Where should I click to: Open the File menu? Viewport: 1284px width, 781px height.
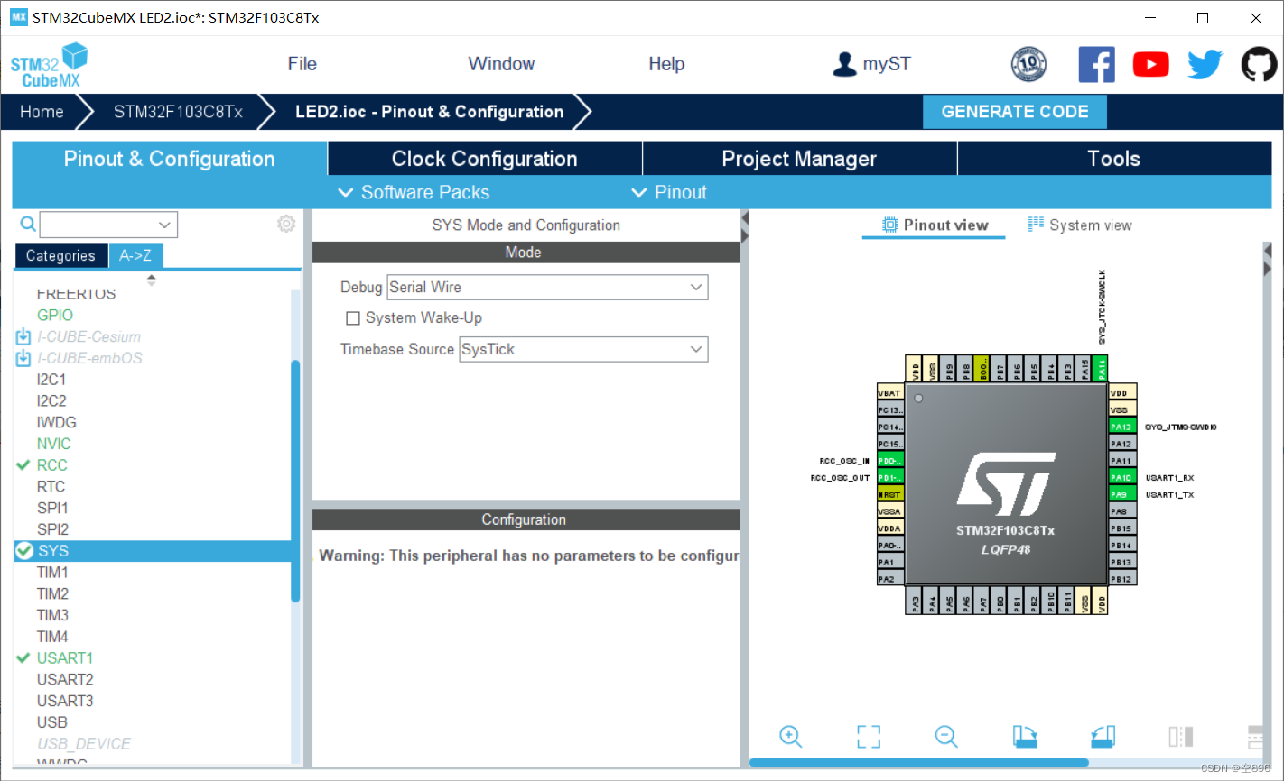(302, 64)
